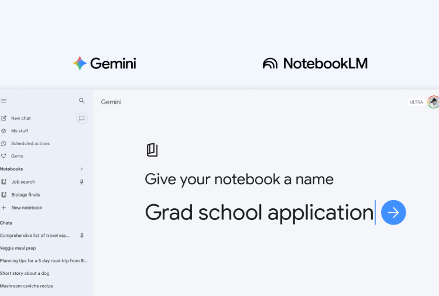Click the Gemini title in header
Viewport: 439px width, 296px height.
tap(111, 102)
